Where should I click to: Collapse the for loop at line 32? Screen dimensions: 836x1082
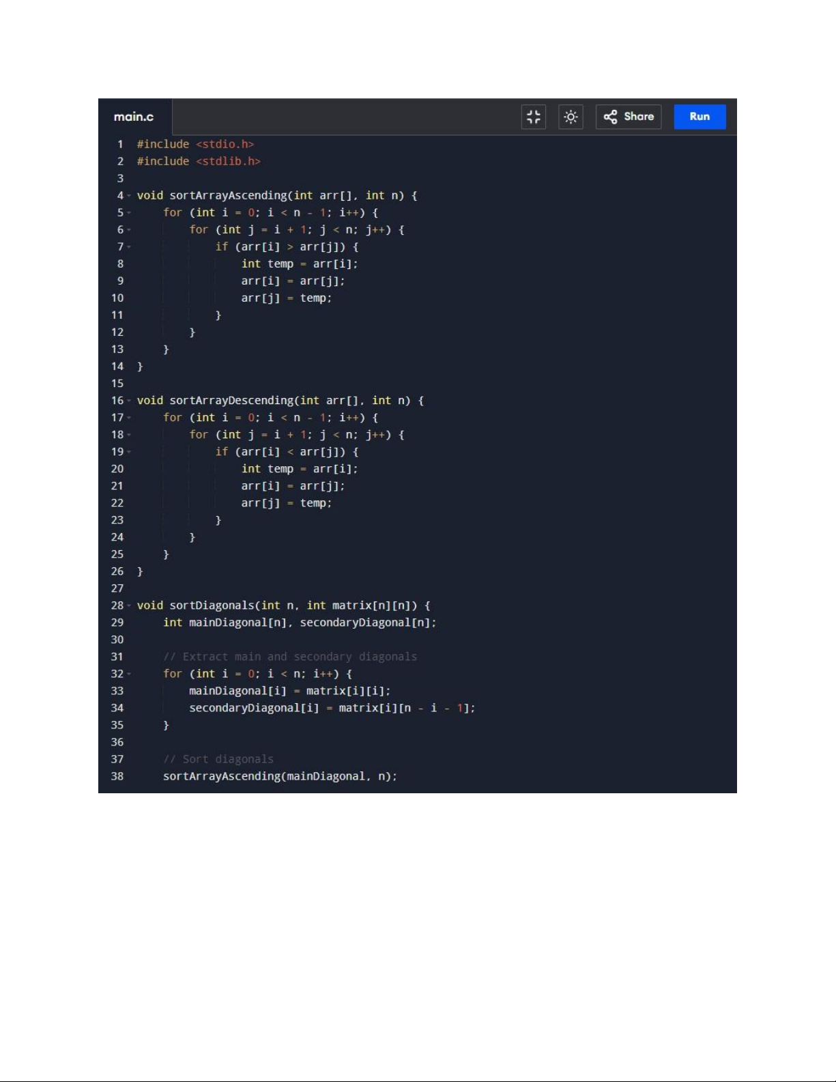click(x=129, y=674)
